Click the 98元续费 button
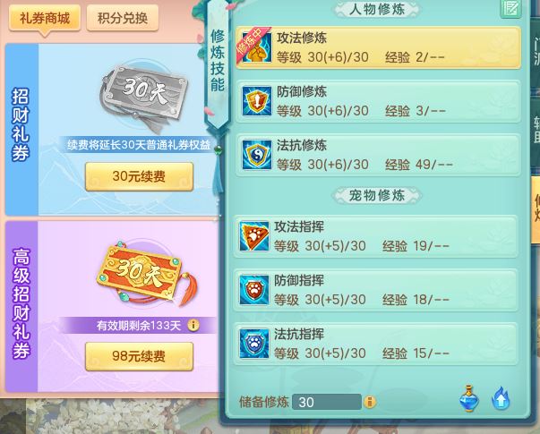The width and height of the screenshot is (540, 434). pyautogui.click(x=139, y=356)
